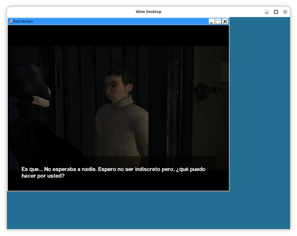Image resolution: width=297 pixels, height=236 pixels.
Task: Click the subtitle line "hacer por usted?"
Action: pos(43,176)
